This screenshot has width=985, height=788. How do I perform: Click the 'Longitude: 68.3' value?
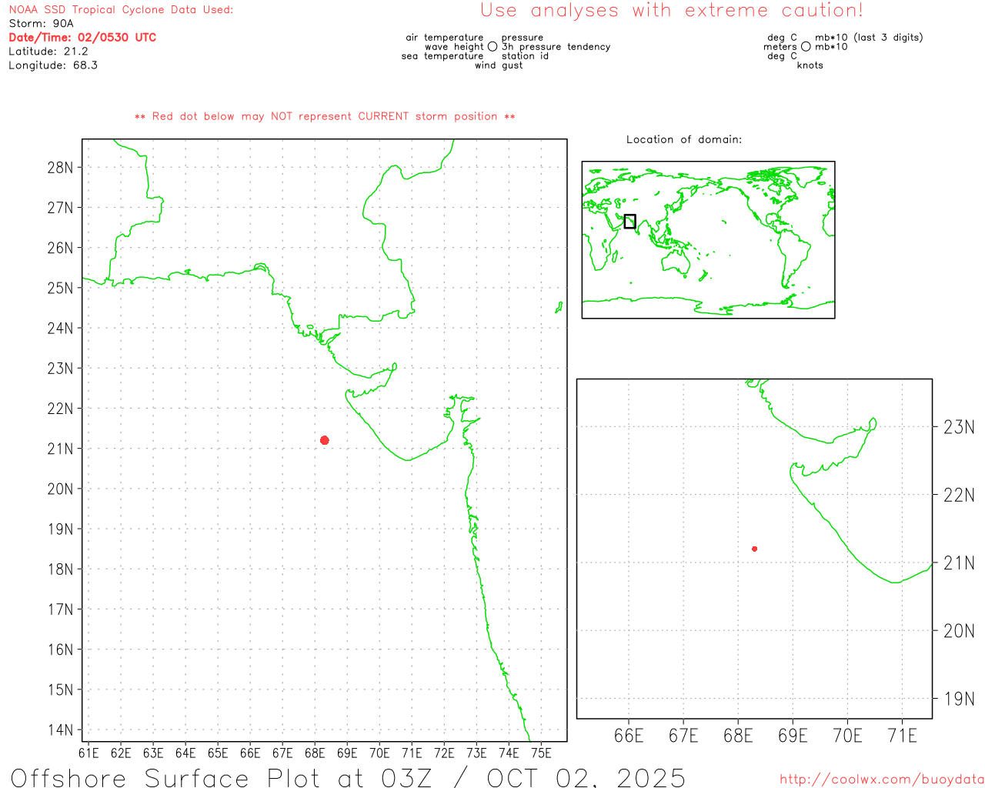pos(53,65)
